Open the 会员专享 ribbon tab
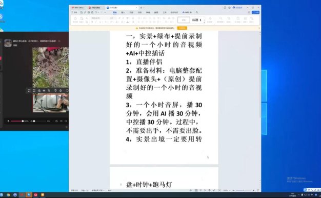 174,12
